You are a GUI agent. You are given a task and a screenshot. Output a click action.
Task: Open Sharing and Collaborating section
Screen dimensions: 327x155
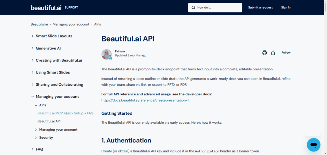point(59,84)
